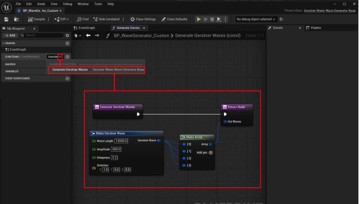Image resolution: width=359 pixels, height=204 pixels.
Task: Select the Return Node title
Action: 236,107
